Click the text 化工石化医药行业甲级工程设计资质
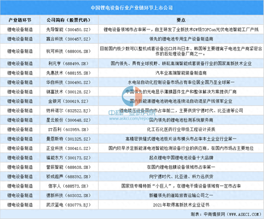 pos(181,130)
